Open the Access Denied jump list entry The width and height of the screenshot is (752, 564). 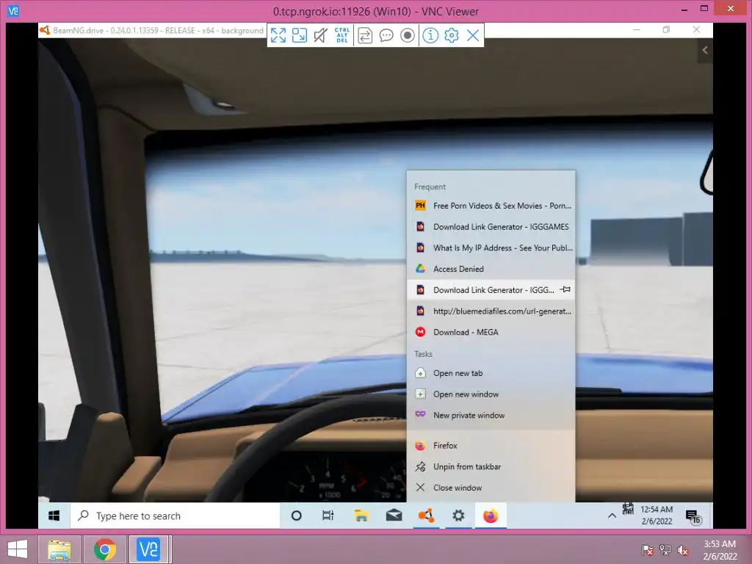pos(491,269)
